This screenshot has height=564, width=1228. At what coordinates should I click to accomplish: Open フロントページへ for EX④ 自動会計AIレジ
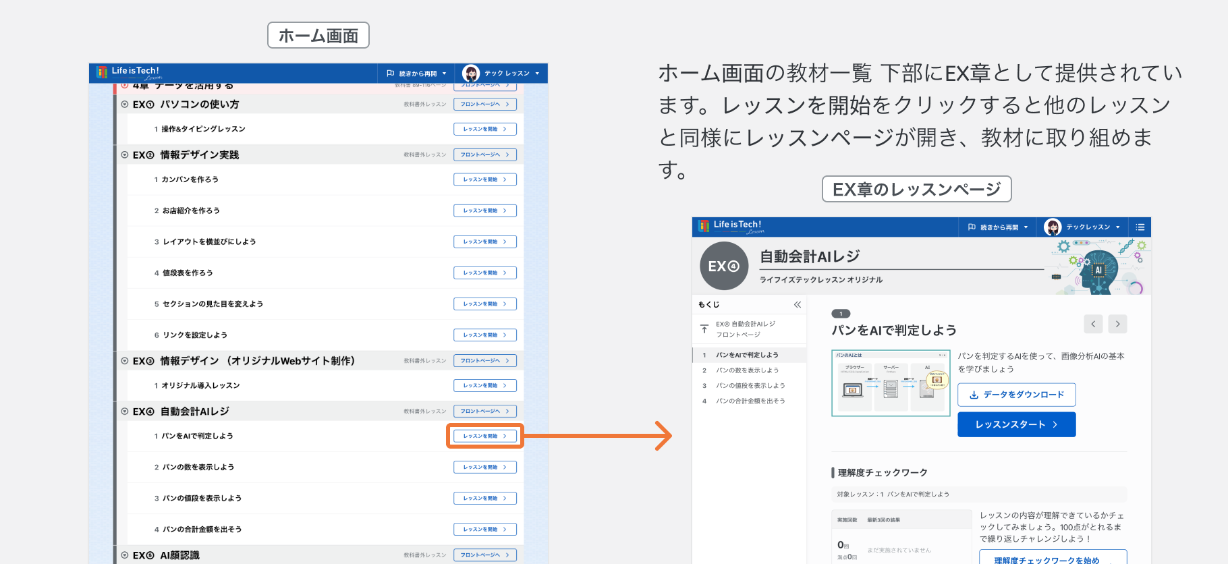pyautogui.click(x=485, y=412)
